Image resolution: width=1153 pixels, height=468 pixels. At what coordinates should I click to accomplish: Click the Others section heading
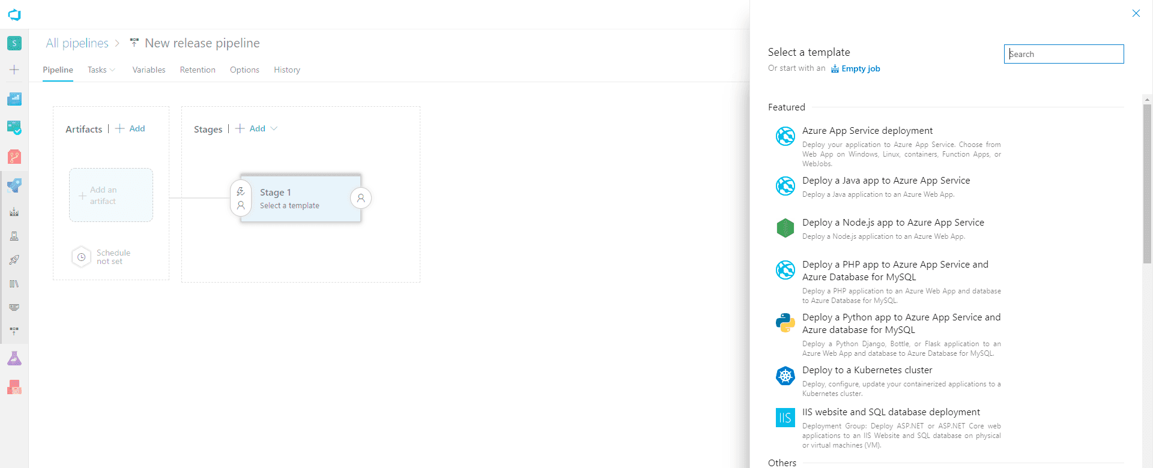pyautogui.click(x=782, y=463)
